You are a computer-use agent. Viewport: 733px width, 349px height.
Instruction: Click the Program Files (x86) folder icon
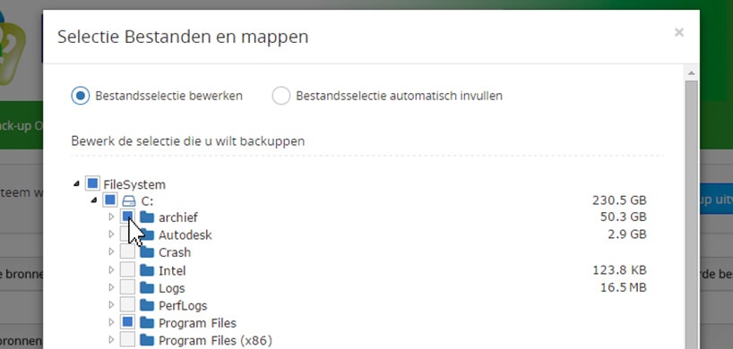coord(147,340)
